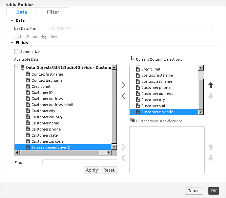Switch to the Filter tab
Image resolution: width=226 pixels, height=198 pixels.
click(x=53, y=12)
